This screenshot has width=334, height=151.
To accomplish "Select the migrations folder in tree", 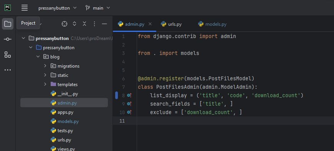I will pos(68,66).
